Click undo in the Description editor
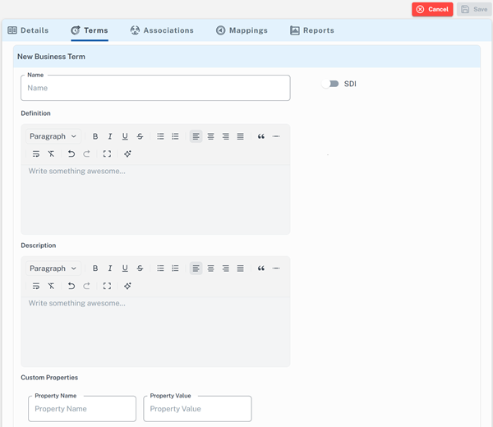Viewport: 493px width, 427px height. 71,286
